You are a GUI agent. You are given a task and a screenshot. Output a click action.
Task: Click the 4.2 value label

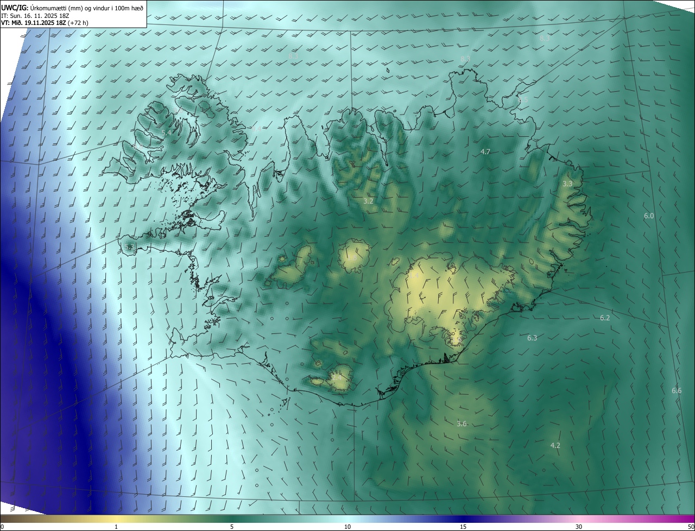click(555, 445)
